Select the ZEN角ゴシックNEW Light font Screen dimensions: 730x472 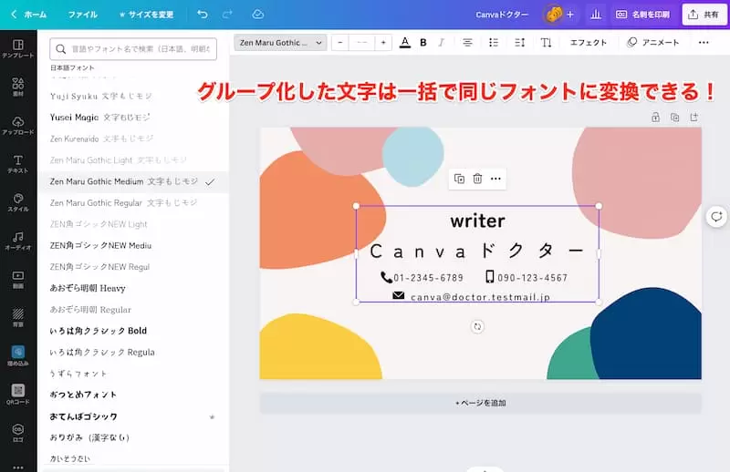click(132, 224)
